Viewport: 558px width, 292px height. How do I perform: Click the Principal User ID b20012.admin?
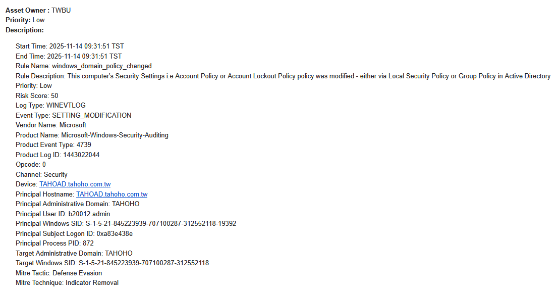[89, 214]
